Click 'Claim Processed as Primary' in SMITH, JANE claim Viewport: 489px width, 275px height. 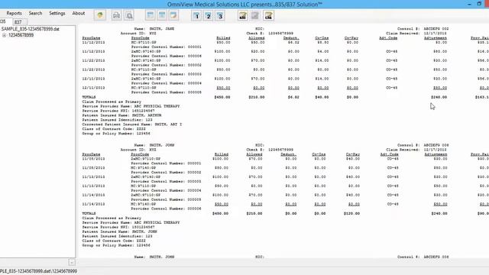(112, 102)
